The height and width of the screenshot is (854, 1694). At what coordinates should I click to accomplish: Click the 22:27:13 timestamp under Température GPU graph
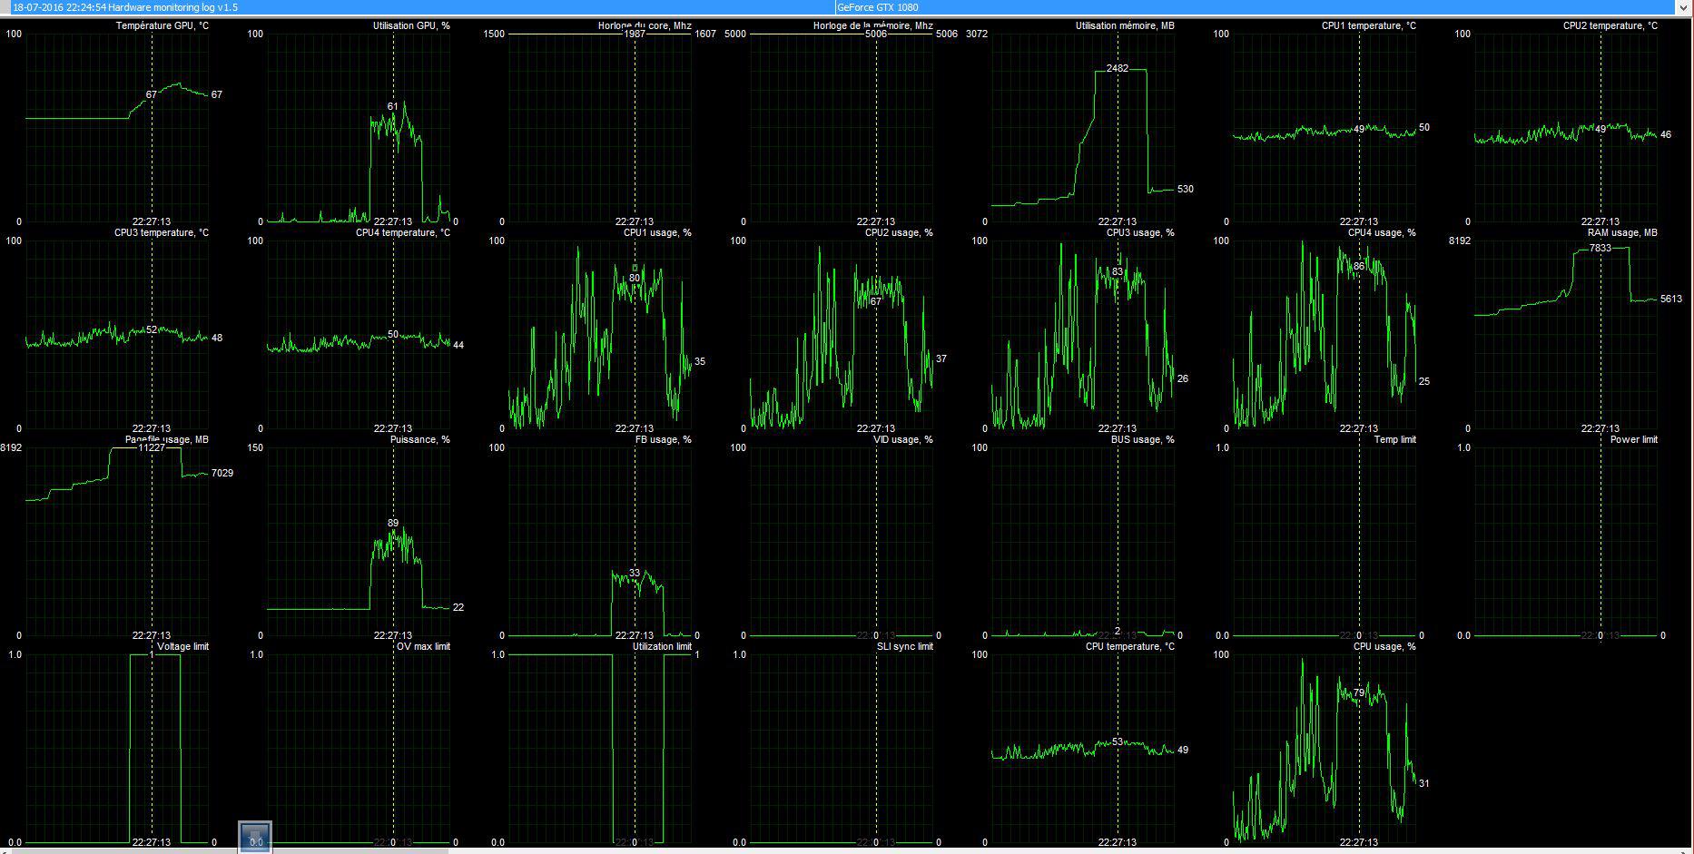152,221
